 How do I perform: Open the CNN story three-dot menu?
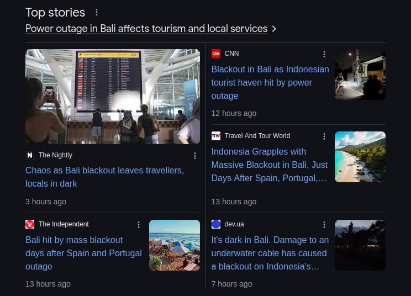pyautogui.click(x=324, y=54)
